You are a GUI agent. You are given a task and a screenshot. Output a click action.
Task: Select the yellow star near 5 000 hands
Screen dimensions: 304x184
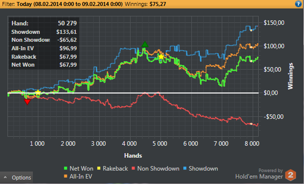click(161, 57)
